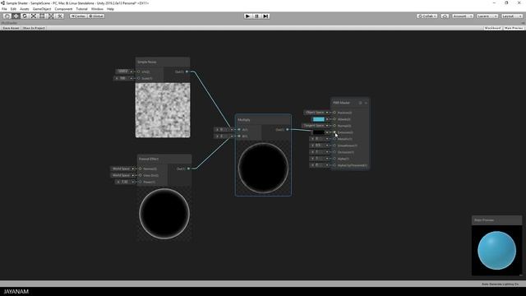Viewport: 526px width, 296px height.
Task: Open the Account dropdown
Action: click(462, 16)
